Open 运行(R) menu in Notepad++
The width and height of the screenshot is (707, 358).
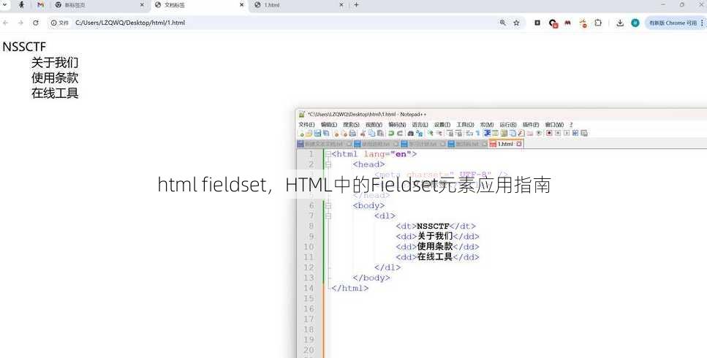[x=507, y=125]
